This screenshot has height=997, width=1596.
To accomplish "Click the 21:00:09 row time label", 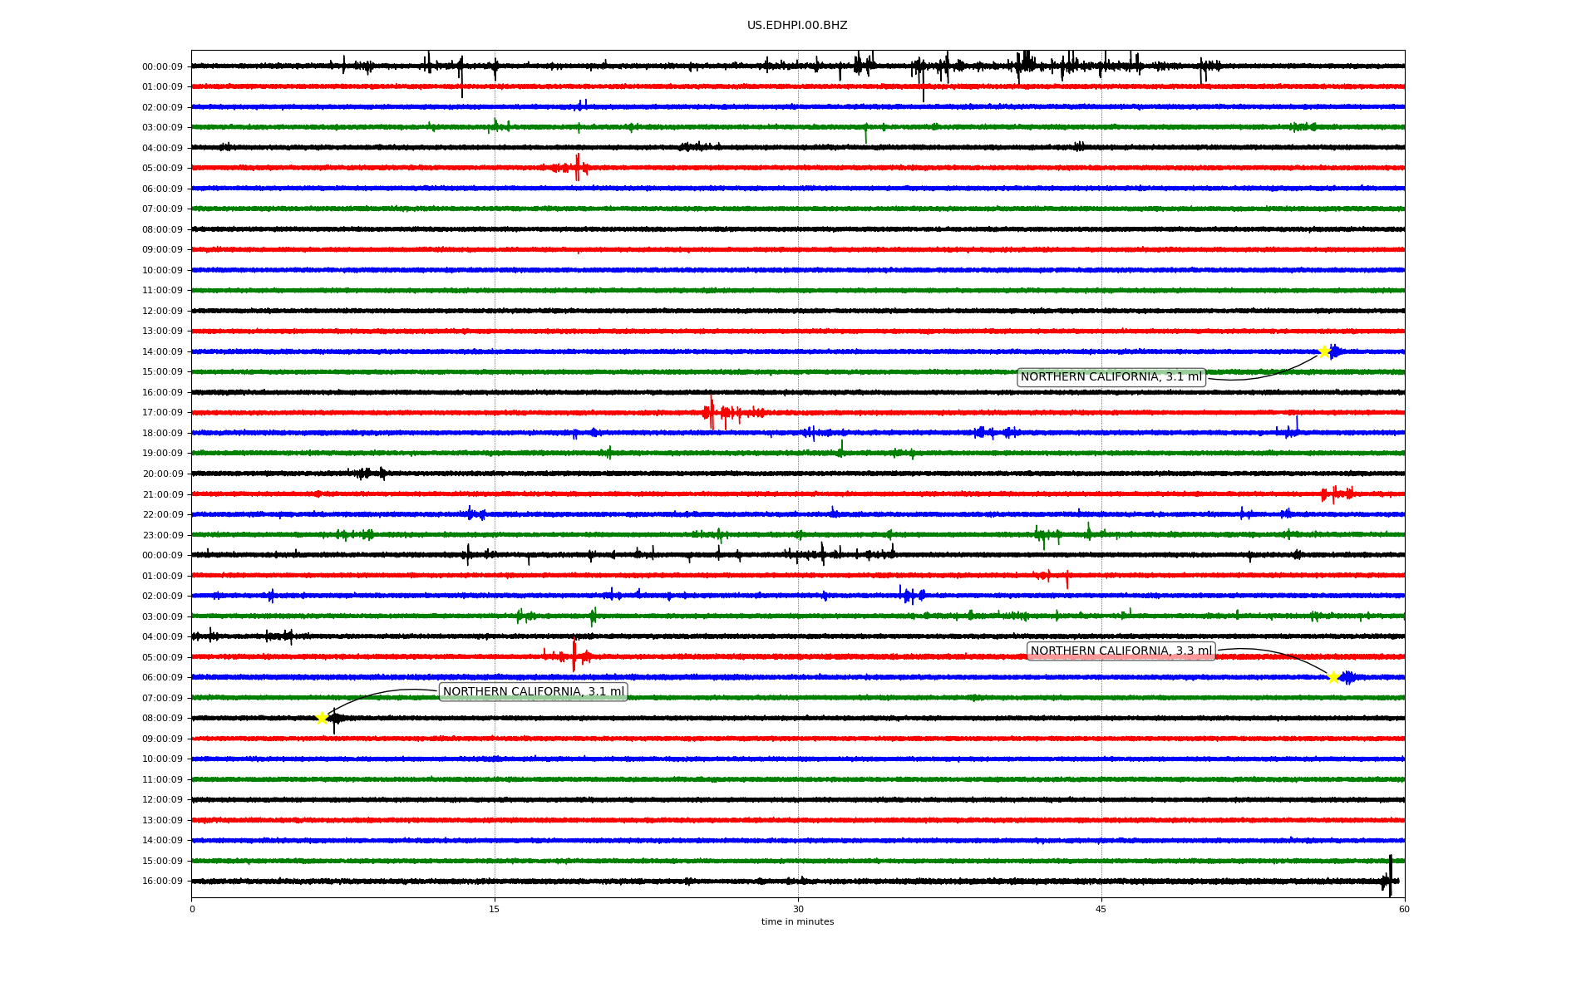I will point(162,494).
